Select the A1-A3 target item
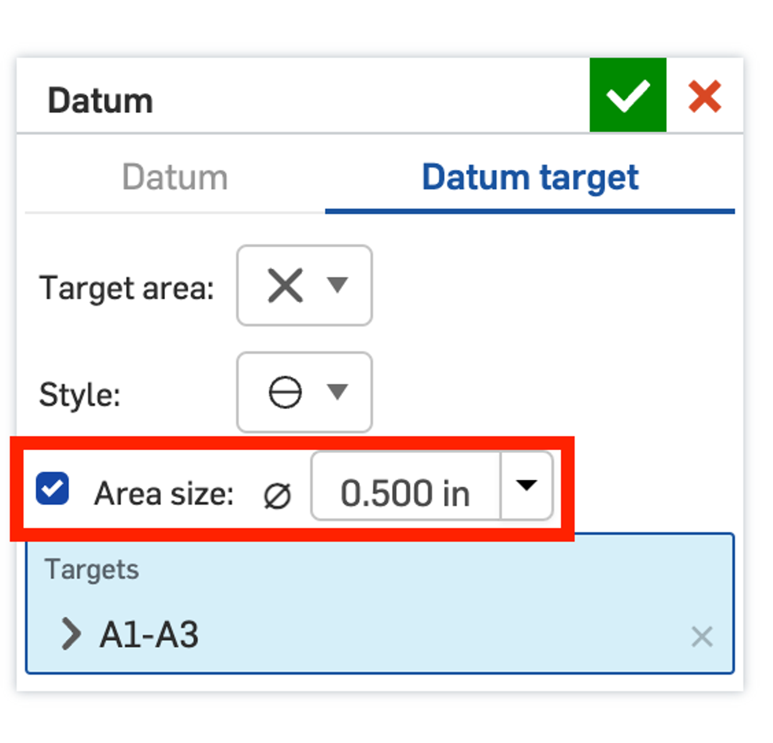The width and height of the screenshot is (773, 743). pyautogui.click(x=149, y=635)
